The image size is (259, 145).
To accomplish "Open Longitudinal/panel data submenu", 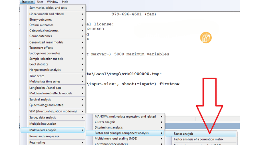I will pos(45,88).
